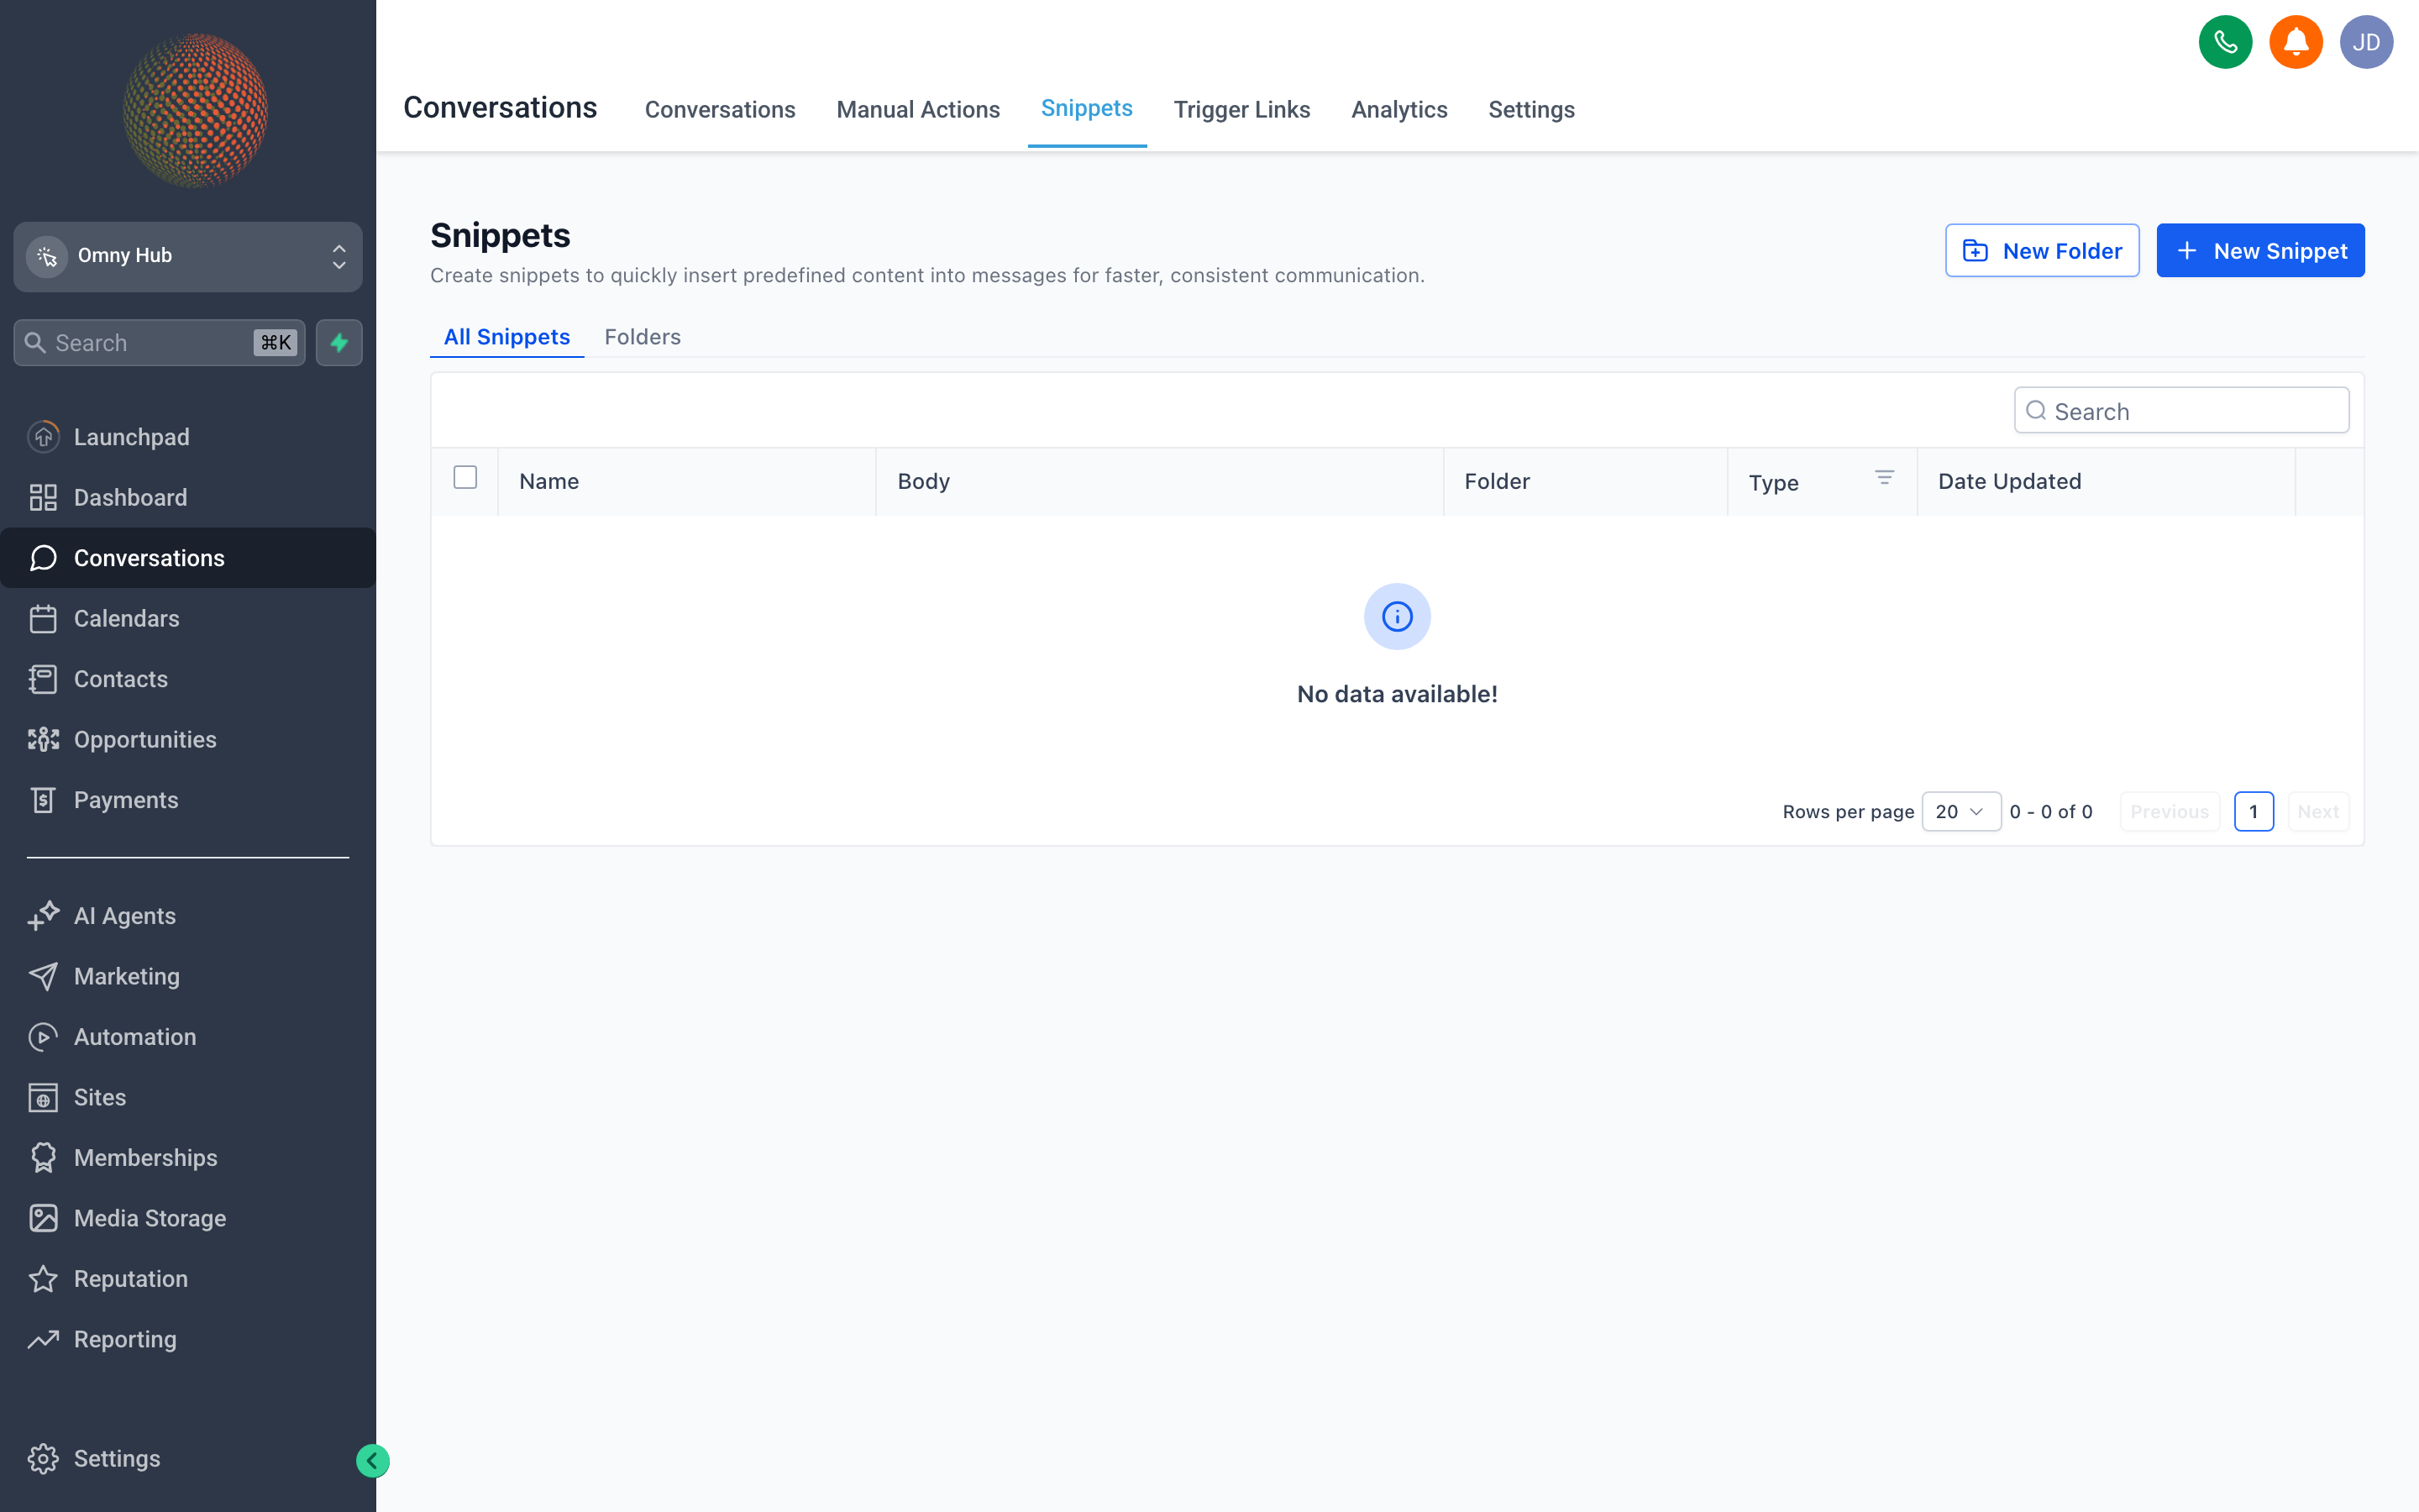Screen dimensions: 2419x1512
Task: Open Calendars via sidebar label
Action: (126, 619)
